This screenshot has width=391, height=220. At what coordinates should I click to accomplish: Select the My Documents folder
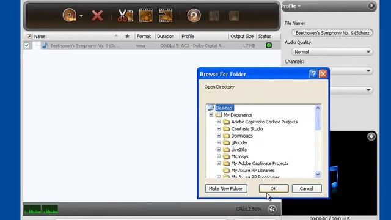[238, 115]
